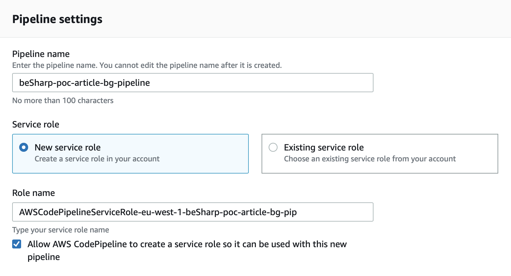Viewport: 511px width, 276px height.
Task: Select the New service role radio button
Action: pyautogui.click(x=24, y=147)
